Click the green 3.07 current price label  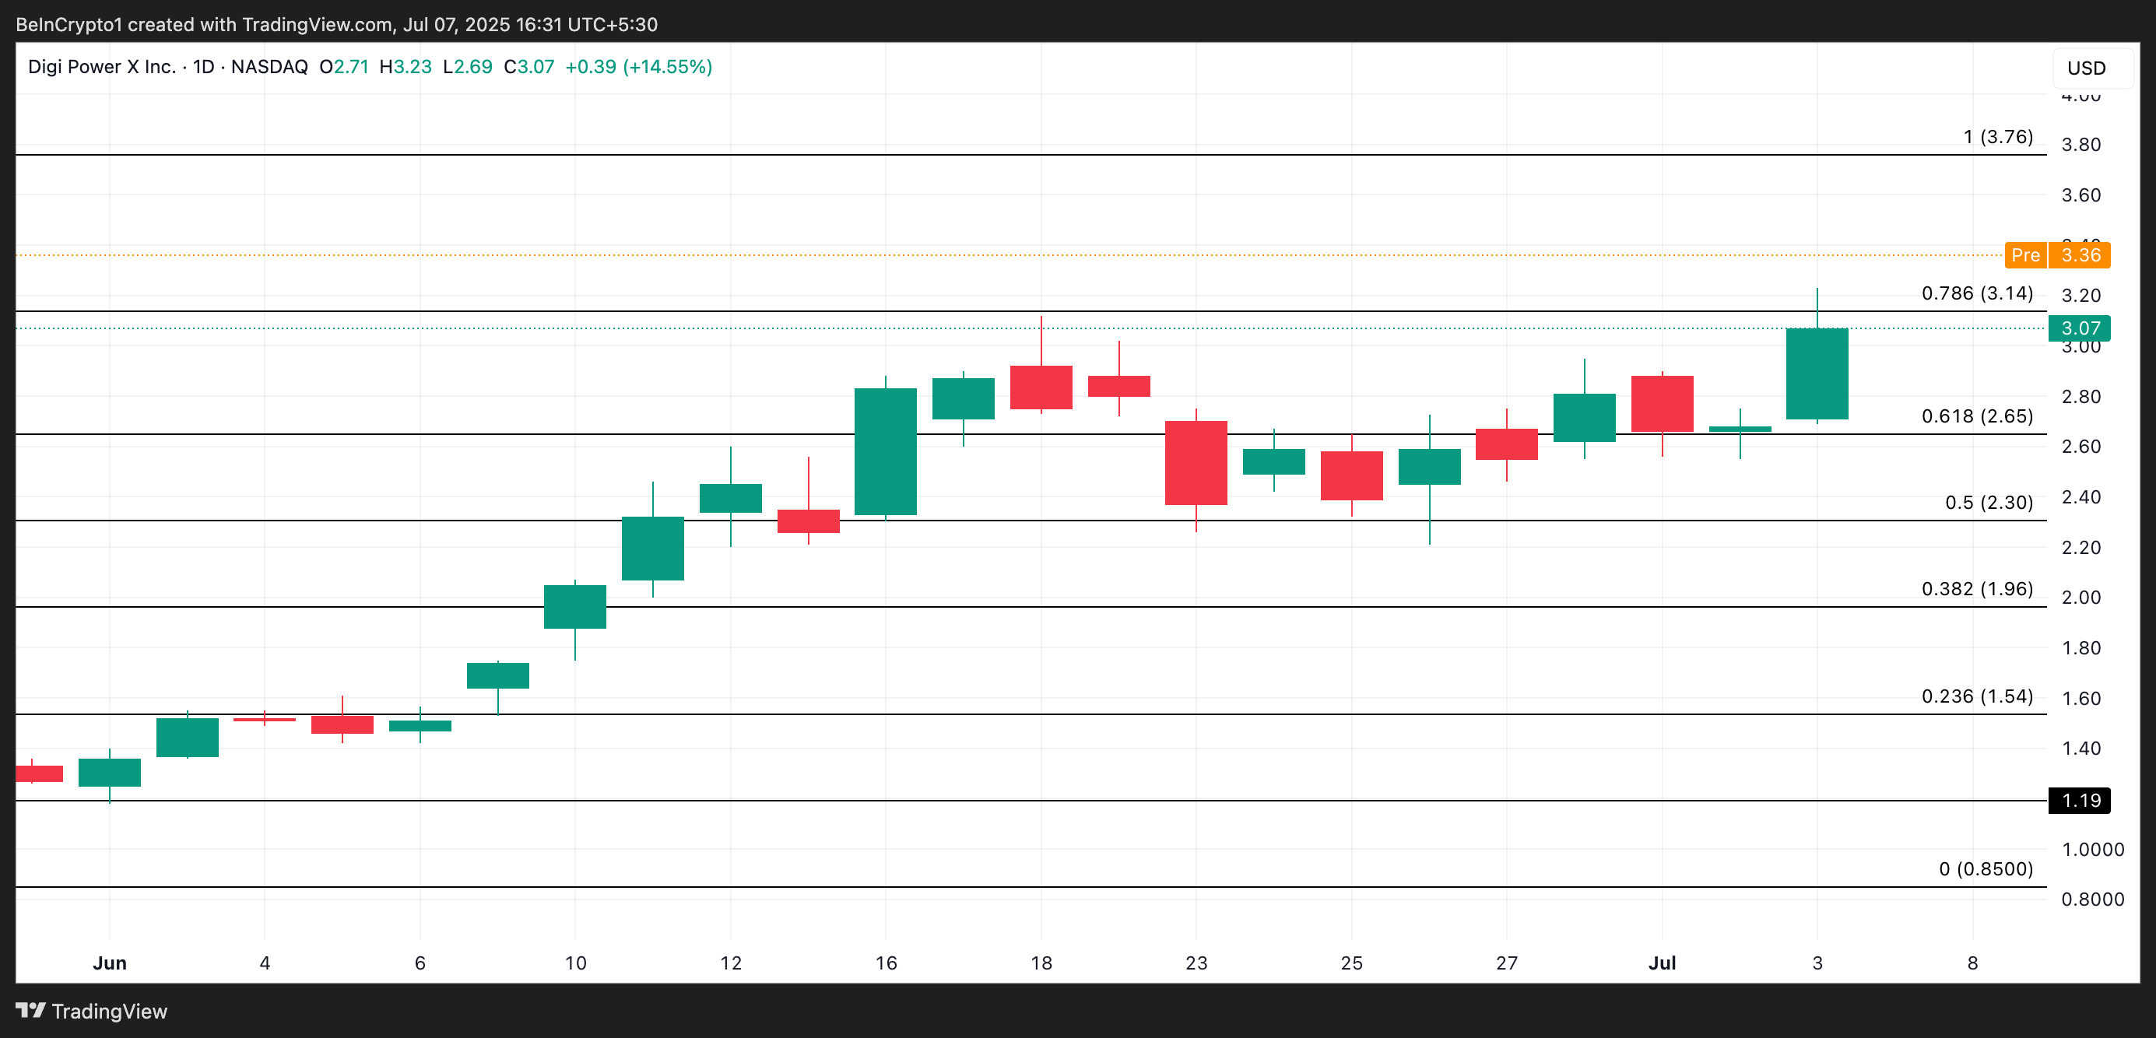[2079, 328]
